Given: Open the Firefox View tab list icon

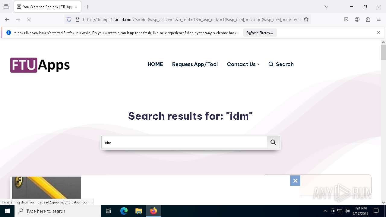Looking at the screenshot, I should tap(6, 7).
